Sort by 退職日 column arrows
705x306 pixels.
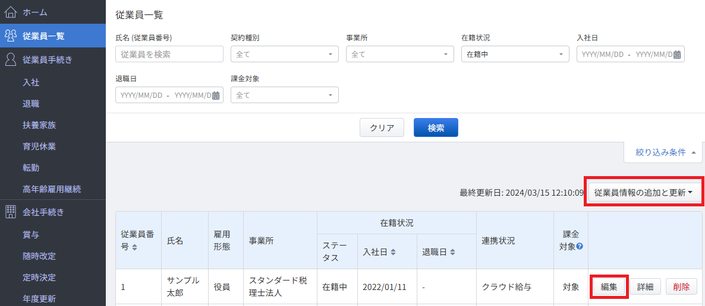click(x=452, y=253)
